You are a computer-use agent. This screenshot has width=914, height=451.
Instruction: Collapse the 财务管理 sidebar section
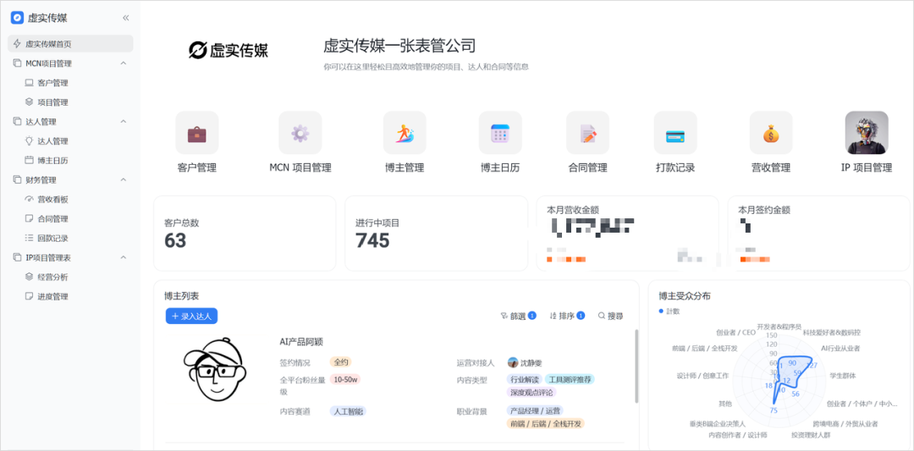point(123,180)
